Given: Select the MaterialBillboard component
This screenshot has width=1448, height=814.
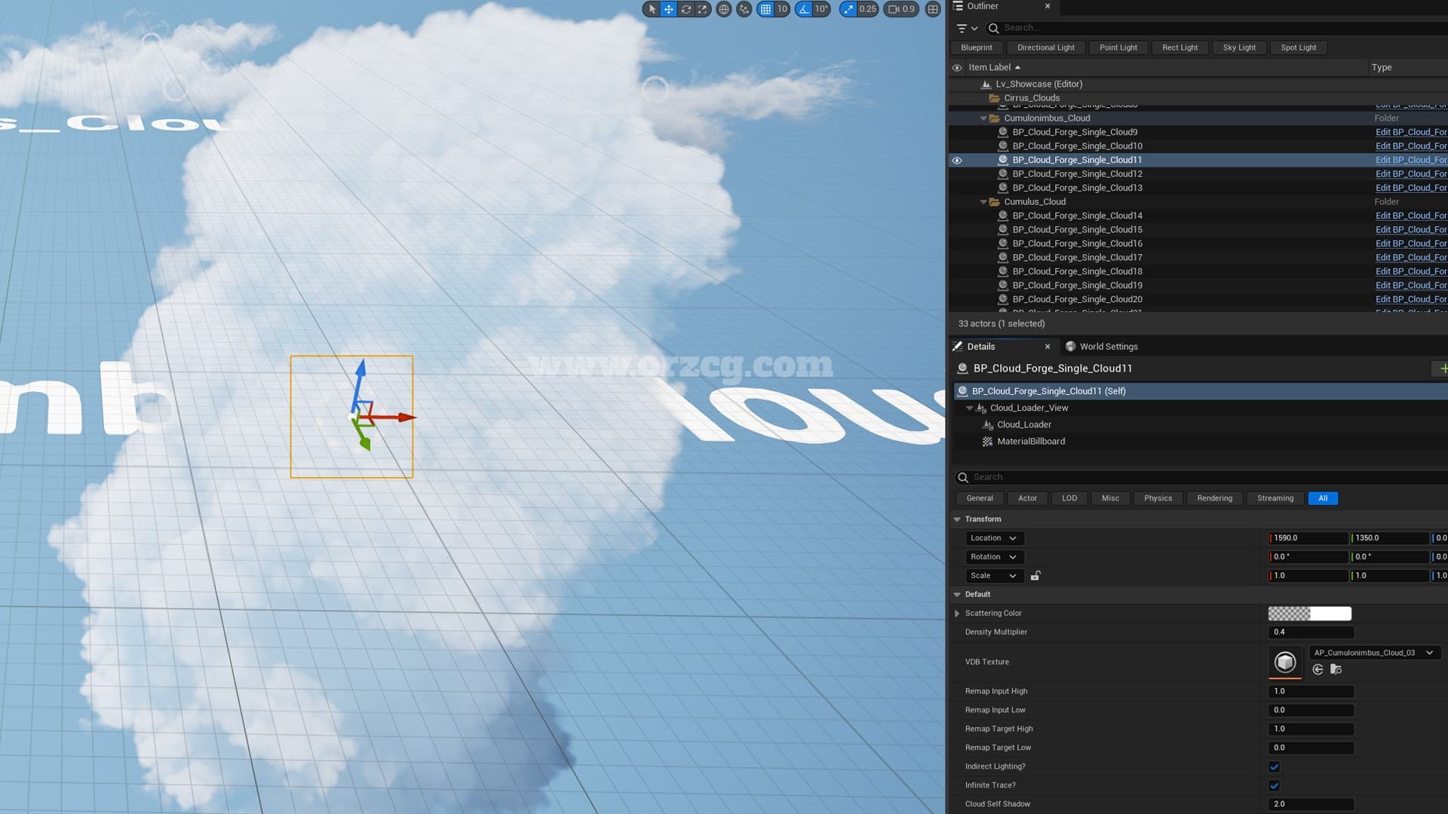Looking at the screenshot, I should 1030,442.
